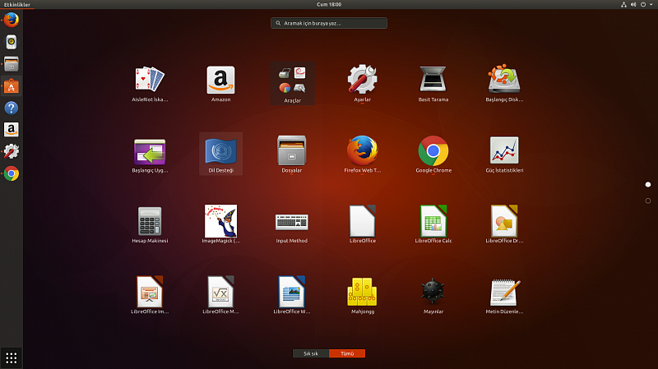The width and height of the screenshot is (658, 369).
Task: Launch Hesap Makinesi calculator
Action: (x=150, y=224)
